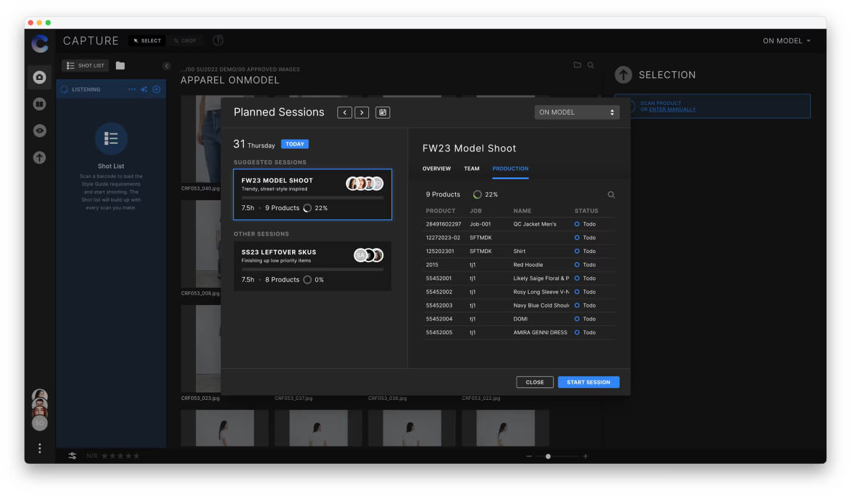The height and width of the screenshot is (496, 851).
Task: Open the three-dot menu at sidebar bottom
Action: point(40,448)
